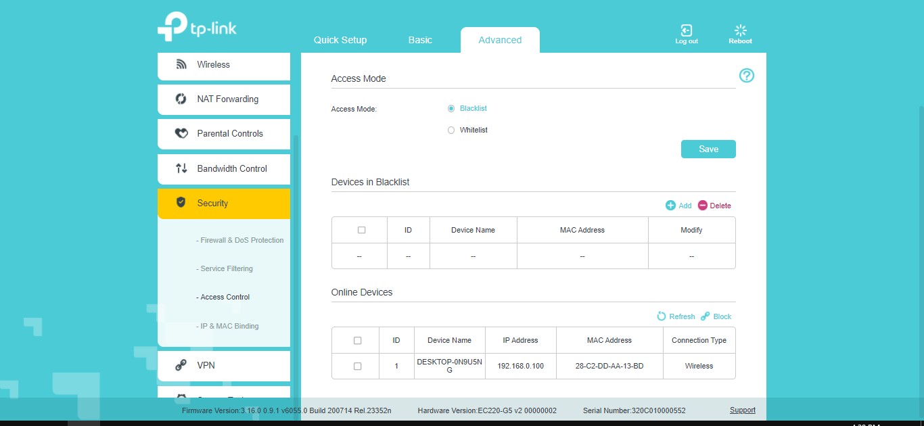The width and height of the screenshot is (924, 426).
Task: Expand the Security sidebar section
Action: [223, 204]
